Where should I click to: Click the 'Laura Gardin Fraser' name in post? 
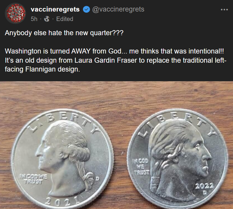105,60
